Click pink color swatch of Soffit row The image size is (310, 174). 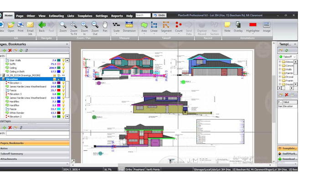pos(59,64)
